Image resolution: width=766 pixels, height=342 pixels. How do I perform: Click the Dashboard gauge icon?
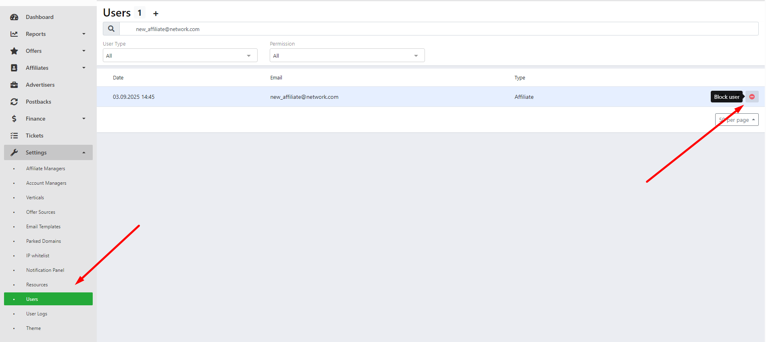pos(14,17)
